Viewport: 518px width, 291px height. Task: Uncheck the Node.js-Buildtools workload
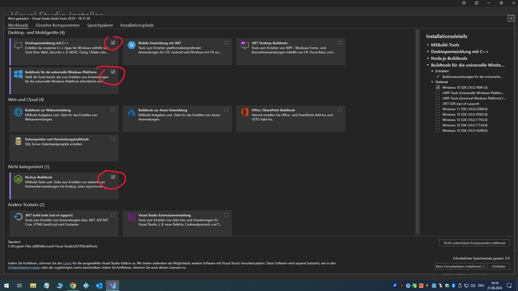coord(113,177)
